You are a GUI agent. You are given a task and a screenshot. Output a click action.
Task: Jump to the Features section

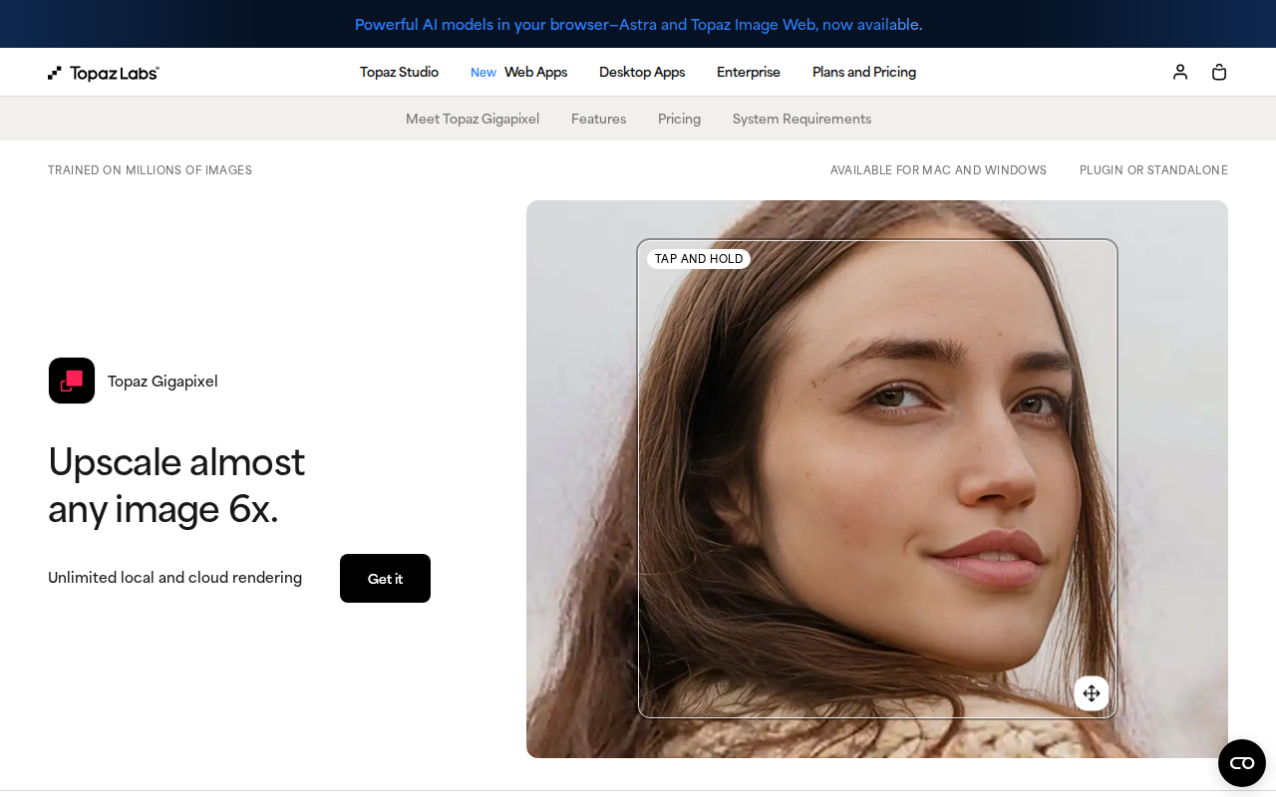pos(598,119)
